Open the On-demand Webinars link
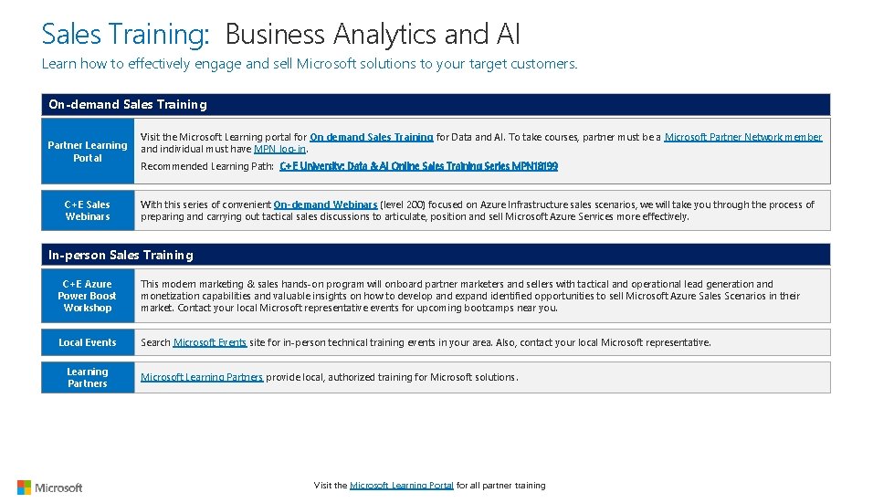This screenshot has height=503, width=894. [325, 205]
